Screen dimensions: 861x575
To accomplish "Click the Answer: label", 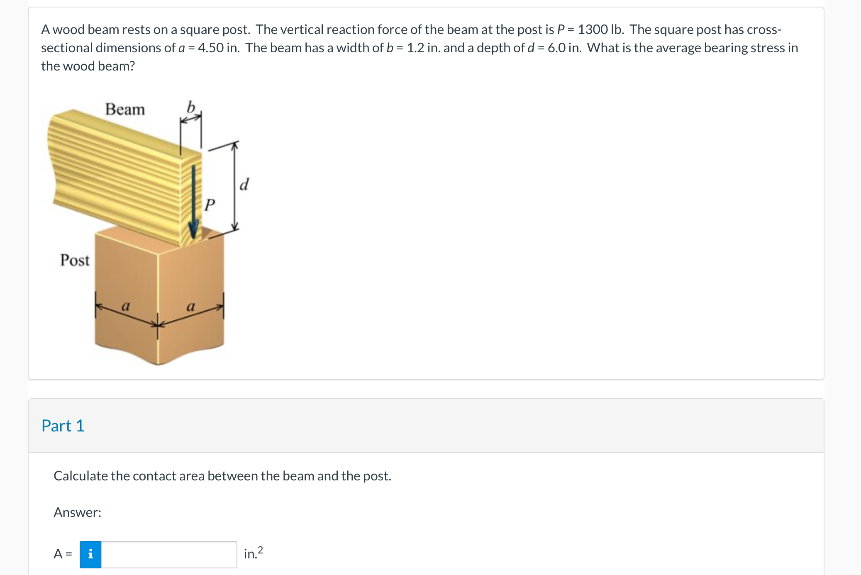I will click(x=77, y=512).
